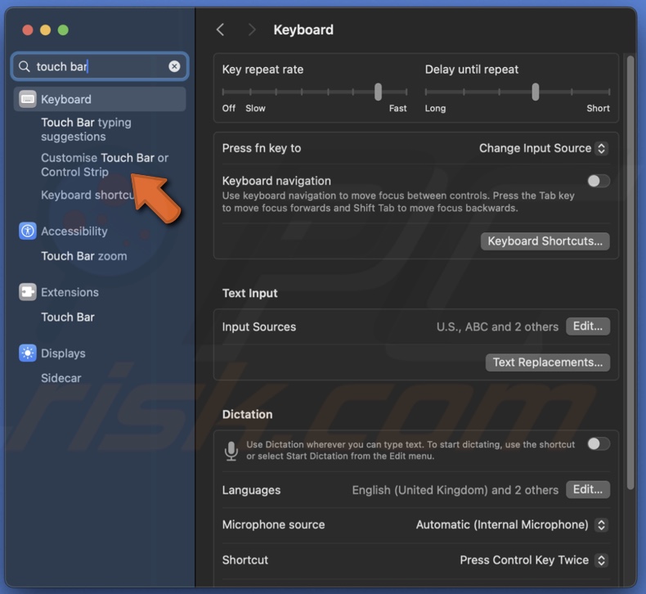Go back using the back chevron
This screenshot has height=594, width=646.
[x=221, y=29]
